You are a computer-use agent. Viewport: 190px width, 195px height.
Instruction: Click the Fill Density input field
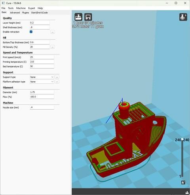pos(40,47)
